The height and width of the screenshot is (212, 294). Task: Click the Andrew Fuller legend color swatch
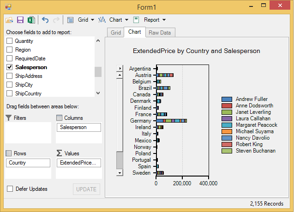click(x=227, y=99)
